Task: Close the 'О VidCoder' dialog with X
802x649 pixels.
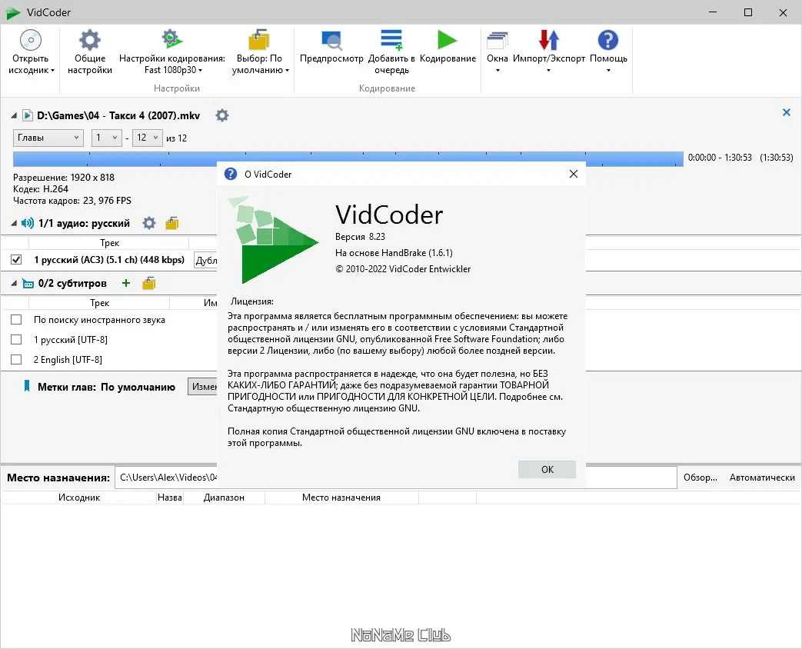Action: [574, 174]
